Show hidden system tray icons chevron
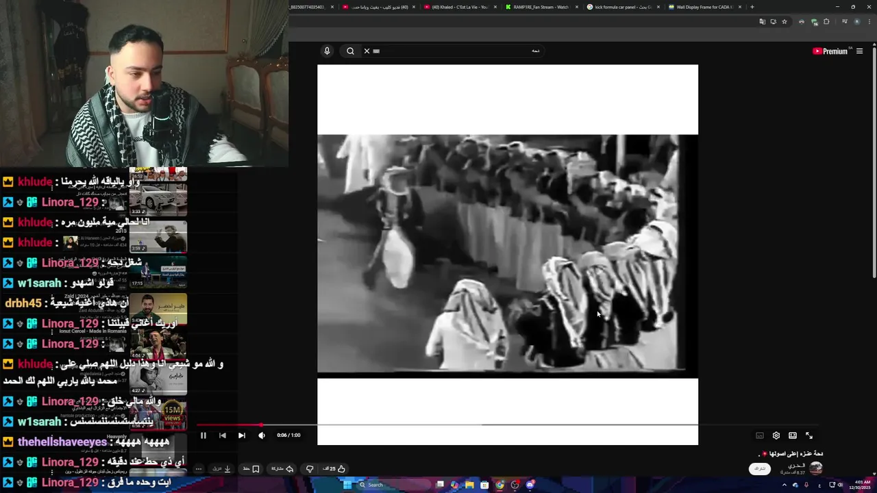Screen dimensions: 877x493 (x=785, y=485)
